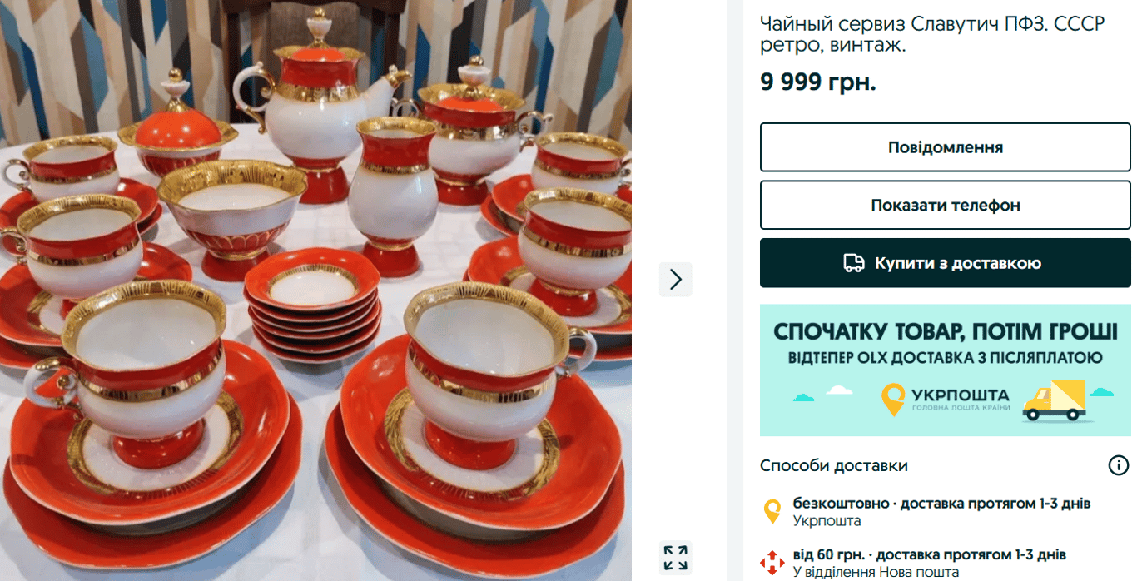Buy with delivery via Купити з доставкою
Screen dimensions: 1137x581
[x=945, y=263]
